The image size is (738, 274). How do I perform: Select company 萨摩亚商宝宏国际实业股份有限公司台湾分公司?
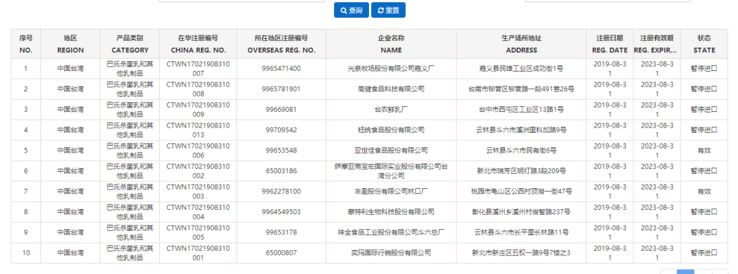391,171
